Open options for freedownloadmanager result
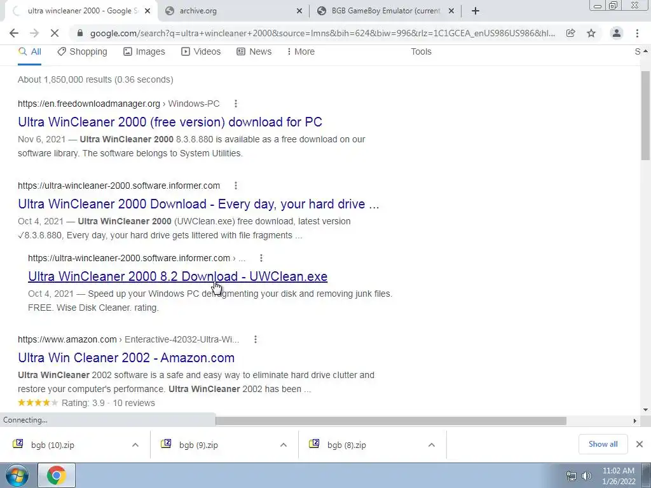This screenshot has height=488, width=651. click(235, 104)
